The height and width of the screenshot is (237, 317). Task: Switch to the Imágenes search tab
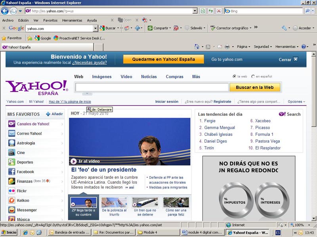point(102,77)
